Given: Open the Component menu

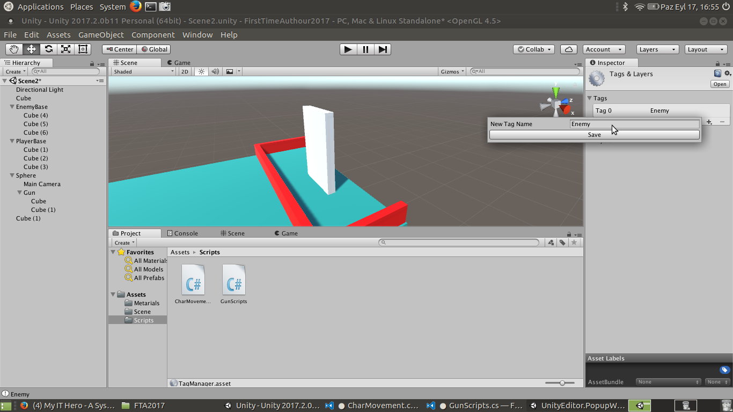Looking at the screenshot, I should pyautogui.click(x=153, y=35).
